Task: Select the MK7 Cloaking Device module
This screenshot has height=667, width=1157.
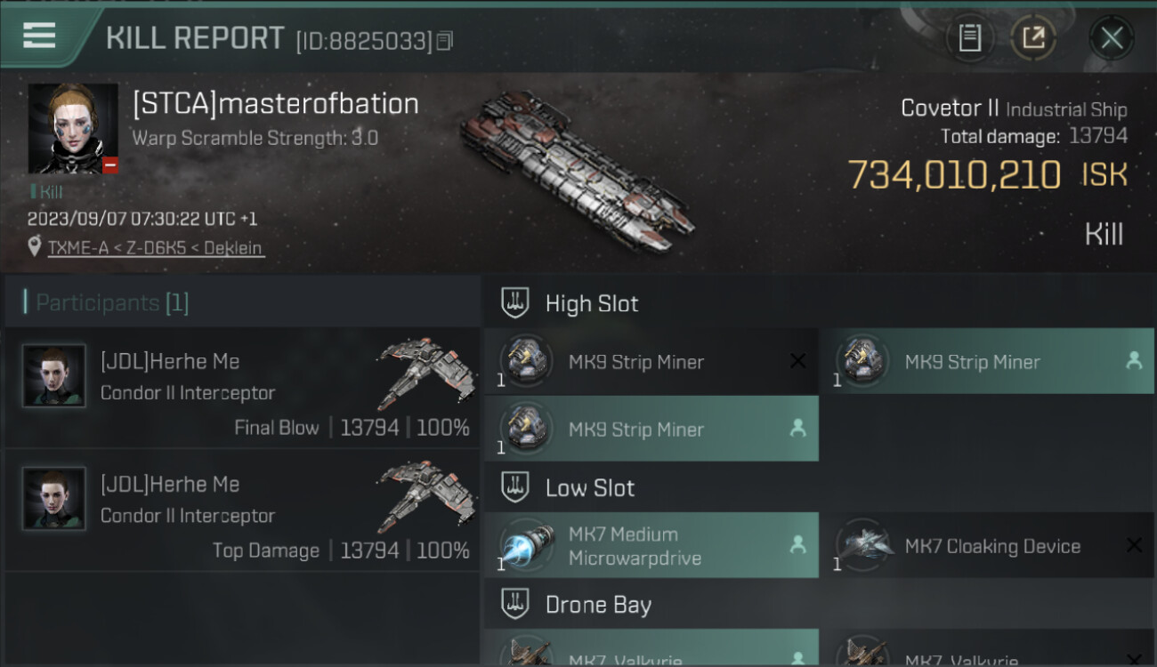Action: [987, 546]
